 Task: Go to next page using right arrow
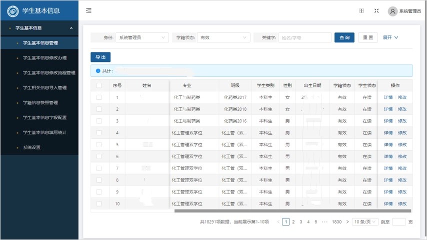pos(347,222)
